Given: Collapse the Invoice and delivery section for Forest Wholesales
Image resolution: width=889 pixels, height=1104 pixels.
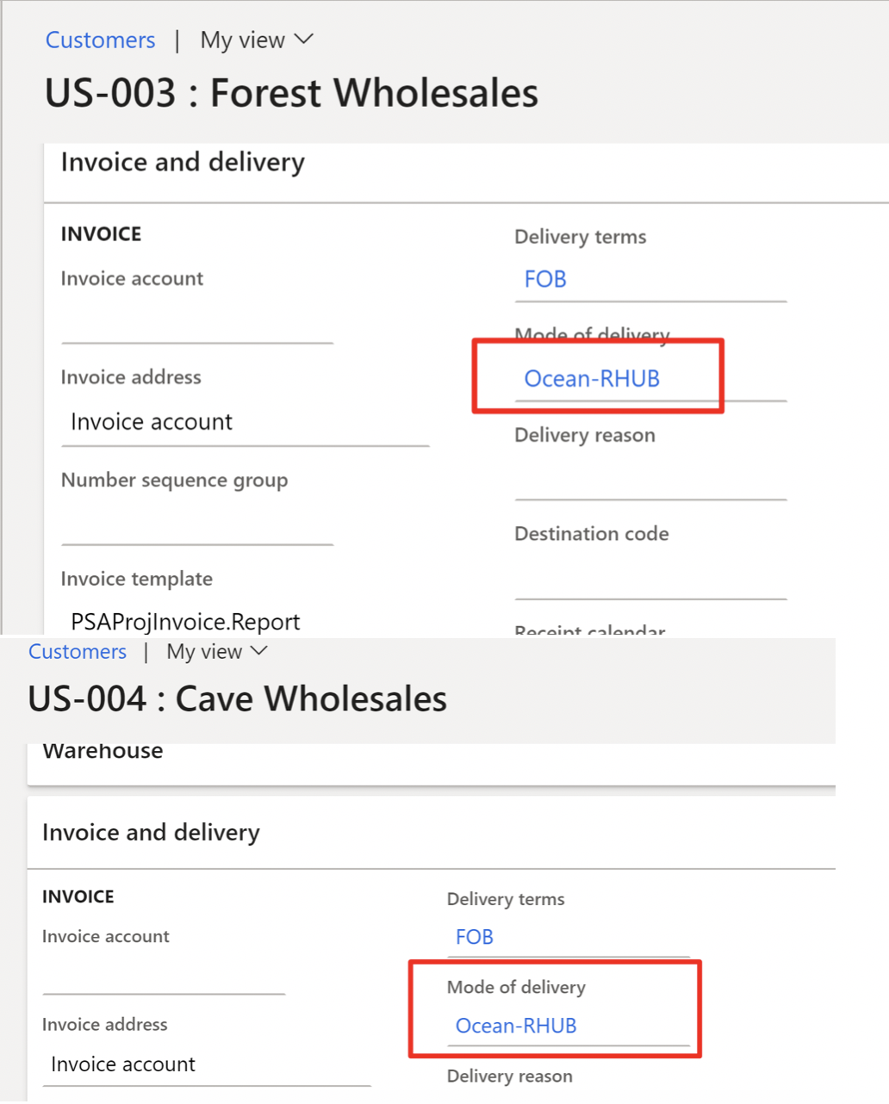Looking at the screenshot, I should point(182,162).
